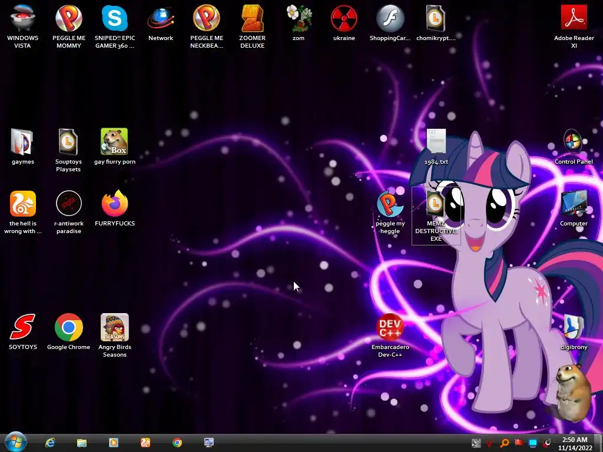Select the UC Browser 'the hell is wrong with' shortcut
The height and width of the screenshot is (452, 603).
tap(23, 212)
